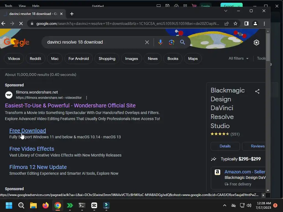Run the search with the magnifier
Viewport: 283px width, 212px height.
click(182, 42)
